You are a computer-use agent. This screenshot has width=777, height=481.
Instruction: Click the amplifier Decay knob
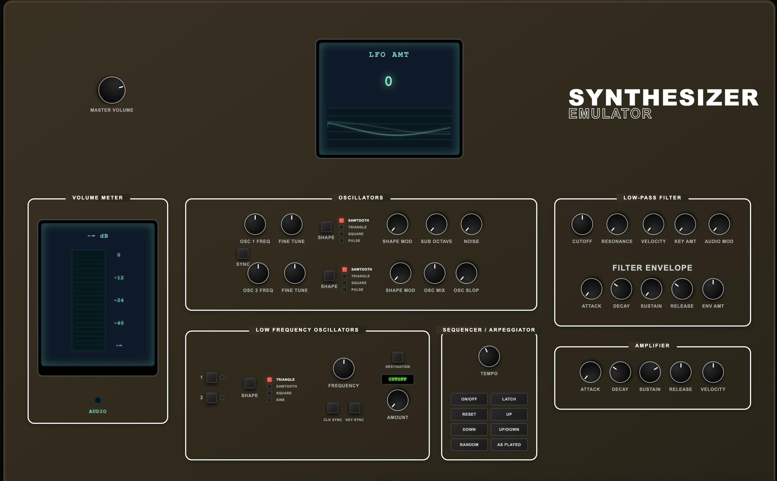pyautogui.click(x=620, y=372)
